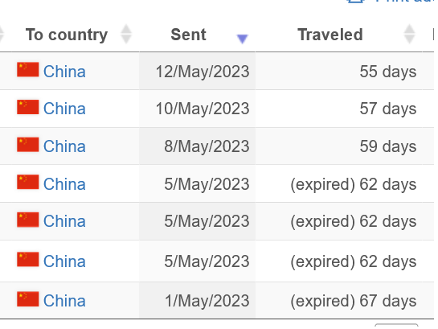Open China link in 8/May/2023 row

click(64, 146)
